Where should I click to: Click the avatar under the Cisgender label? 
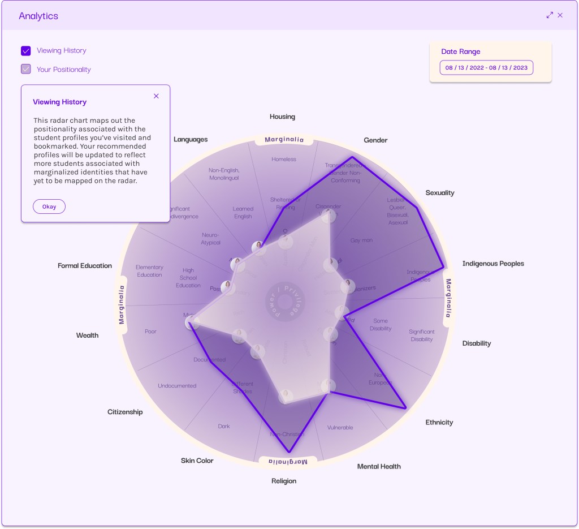coord(329,216)
